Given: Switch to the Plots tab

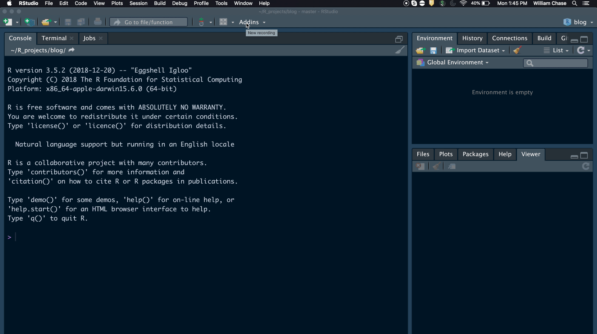Looking at the screenshot, I should (446, 154).
